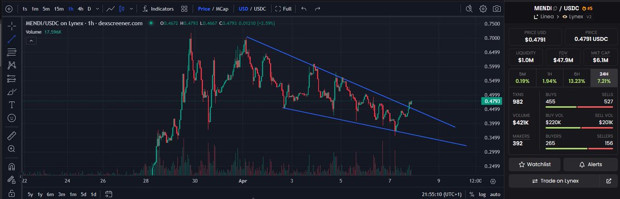Set timeframe to 1s
Viewport: 620px width, 199px height.
(x=25, y=9)
